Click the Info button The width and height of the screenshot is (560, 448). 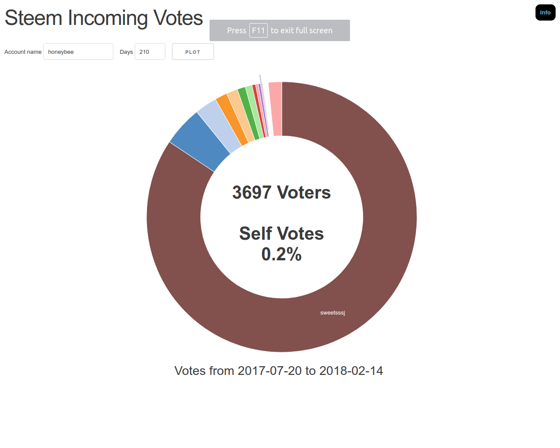(545, 13)
